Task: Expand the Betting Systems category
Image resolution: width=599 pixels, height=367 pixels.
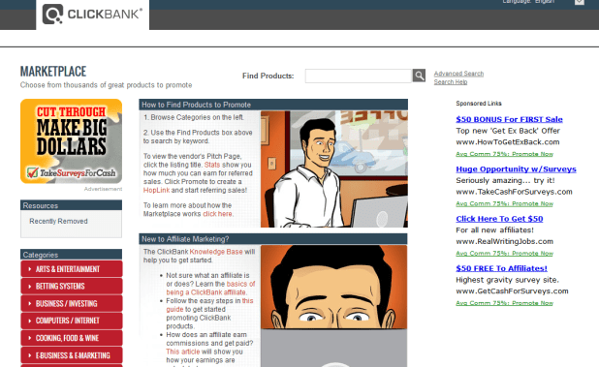Action: (x=72, y=286)
